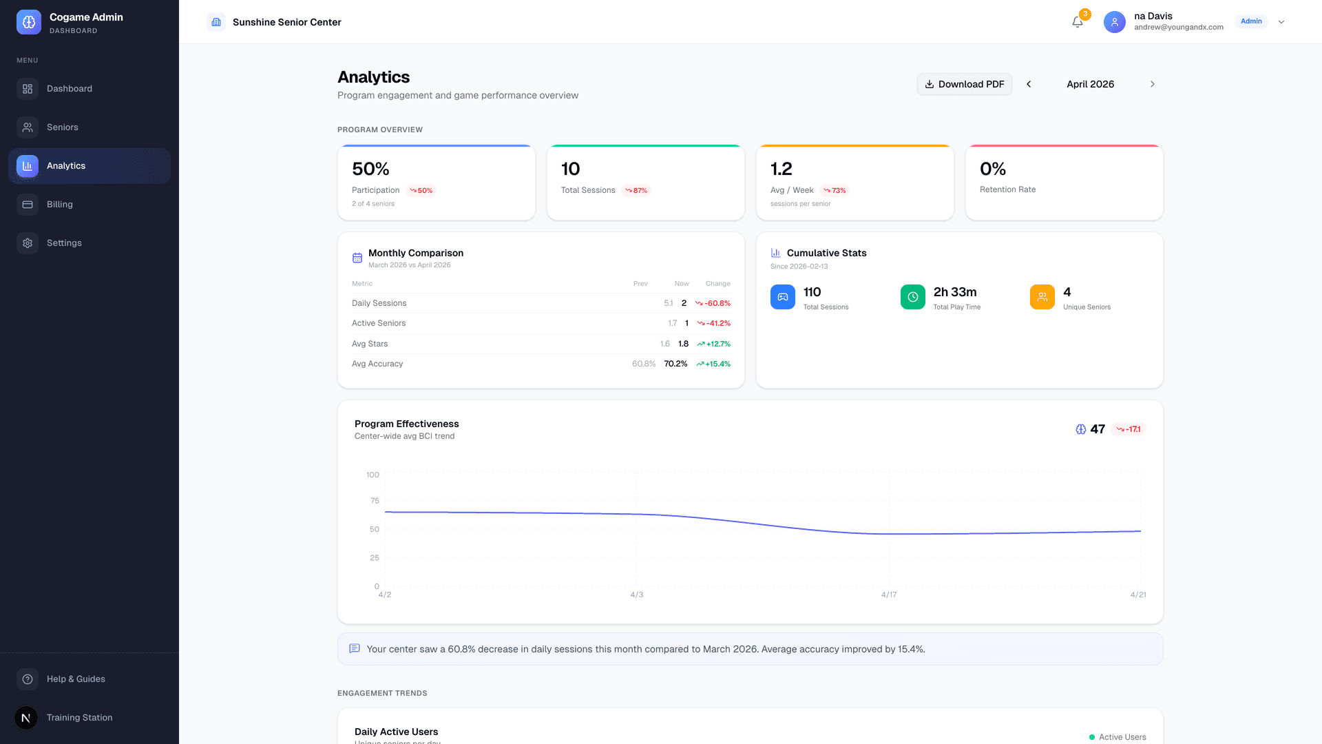Click the Settings gear icon
Viewport: 1322px width, 744px height.
pos(28,242)
